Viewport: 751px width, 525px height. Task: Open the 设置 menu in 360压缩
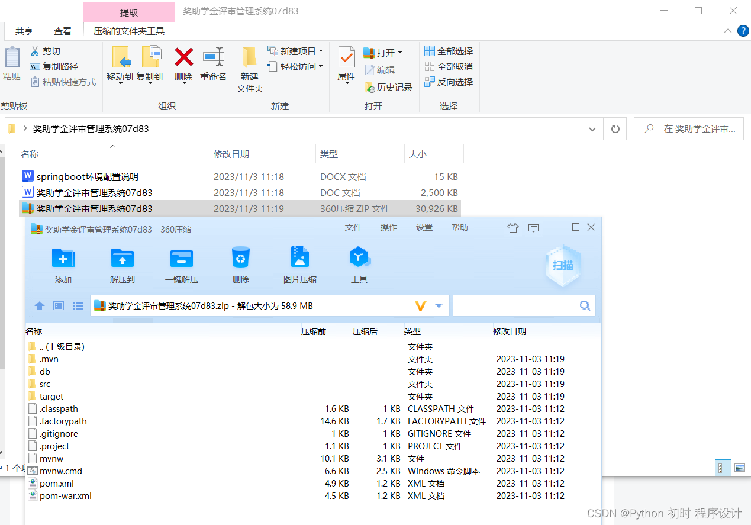tap(424, 227)
